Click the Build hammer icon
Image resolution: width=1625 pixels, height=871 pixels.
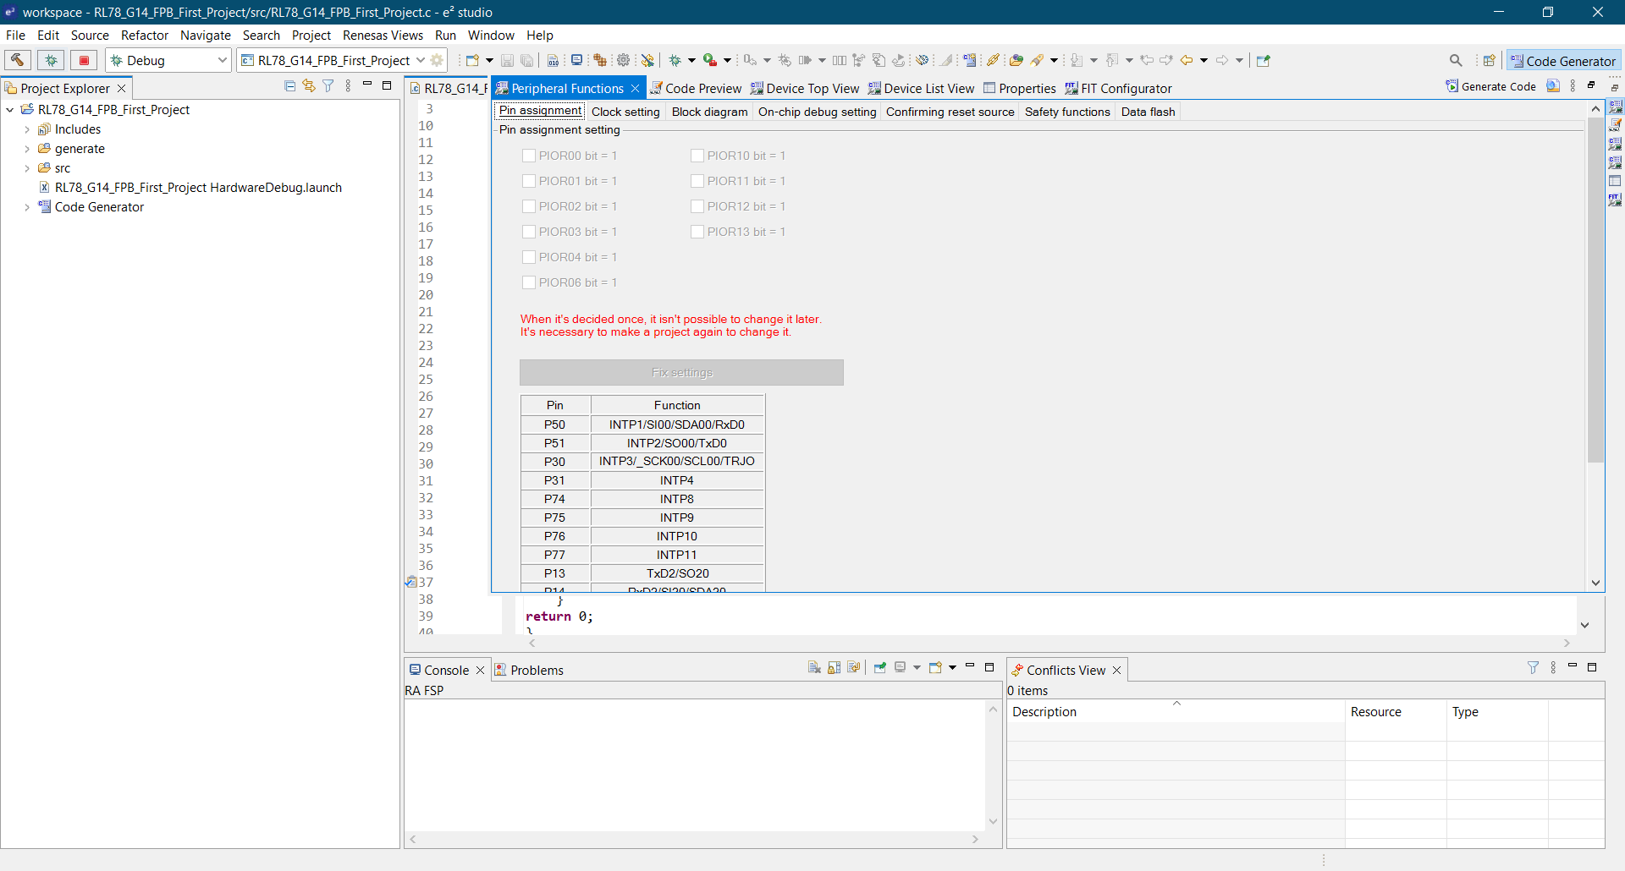[17, 60]
